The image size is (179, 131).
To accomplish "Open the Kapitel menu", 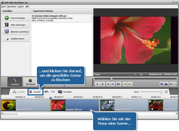I will point(21,6).
